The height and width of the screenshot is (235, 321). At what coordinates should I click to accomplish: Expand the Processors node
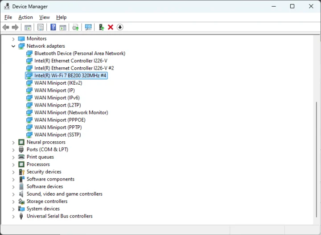(x=13, y=165)
